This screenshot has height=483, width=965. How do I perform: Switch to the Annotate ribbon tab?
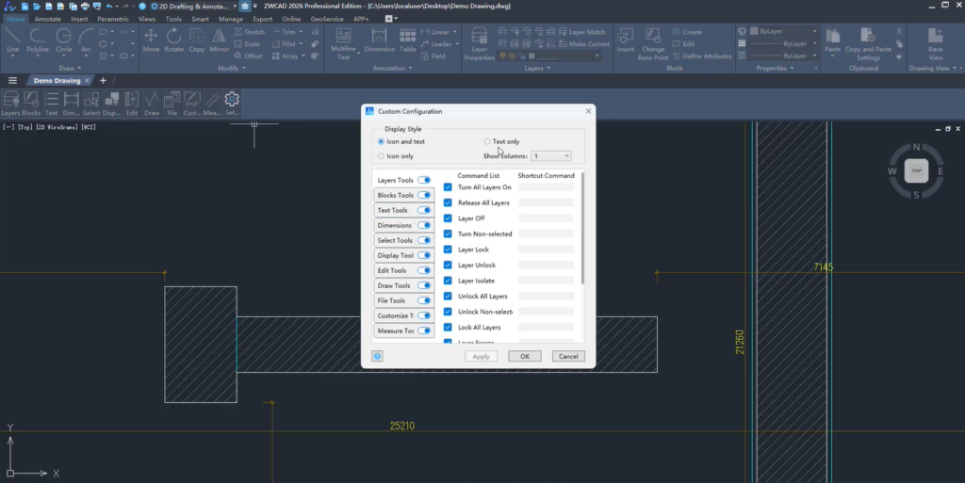(x=47, y=19)
